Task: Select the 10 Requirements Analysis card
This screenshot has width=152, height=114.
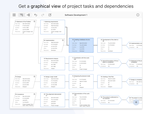Action: click(x=53, y=63)
